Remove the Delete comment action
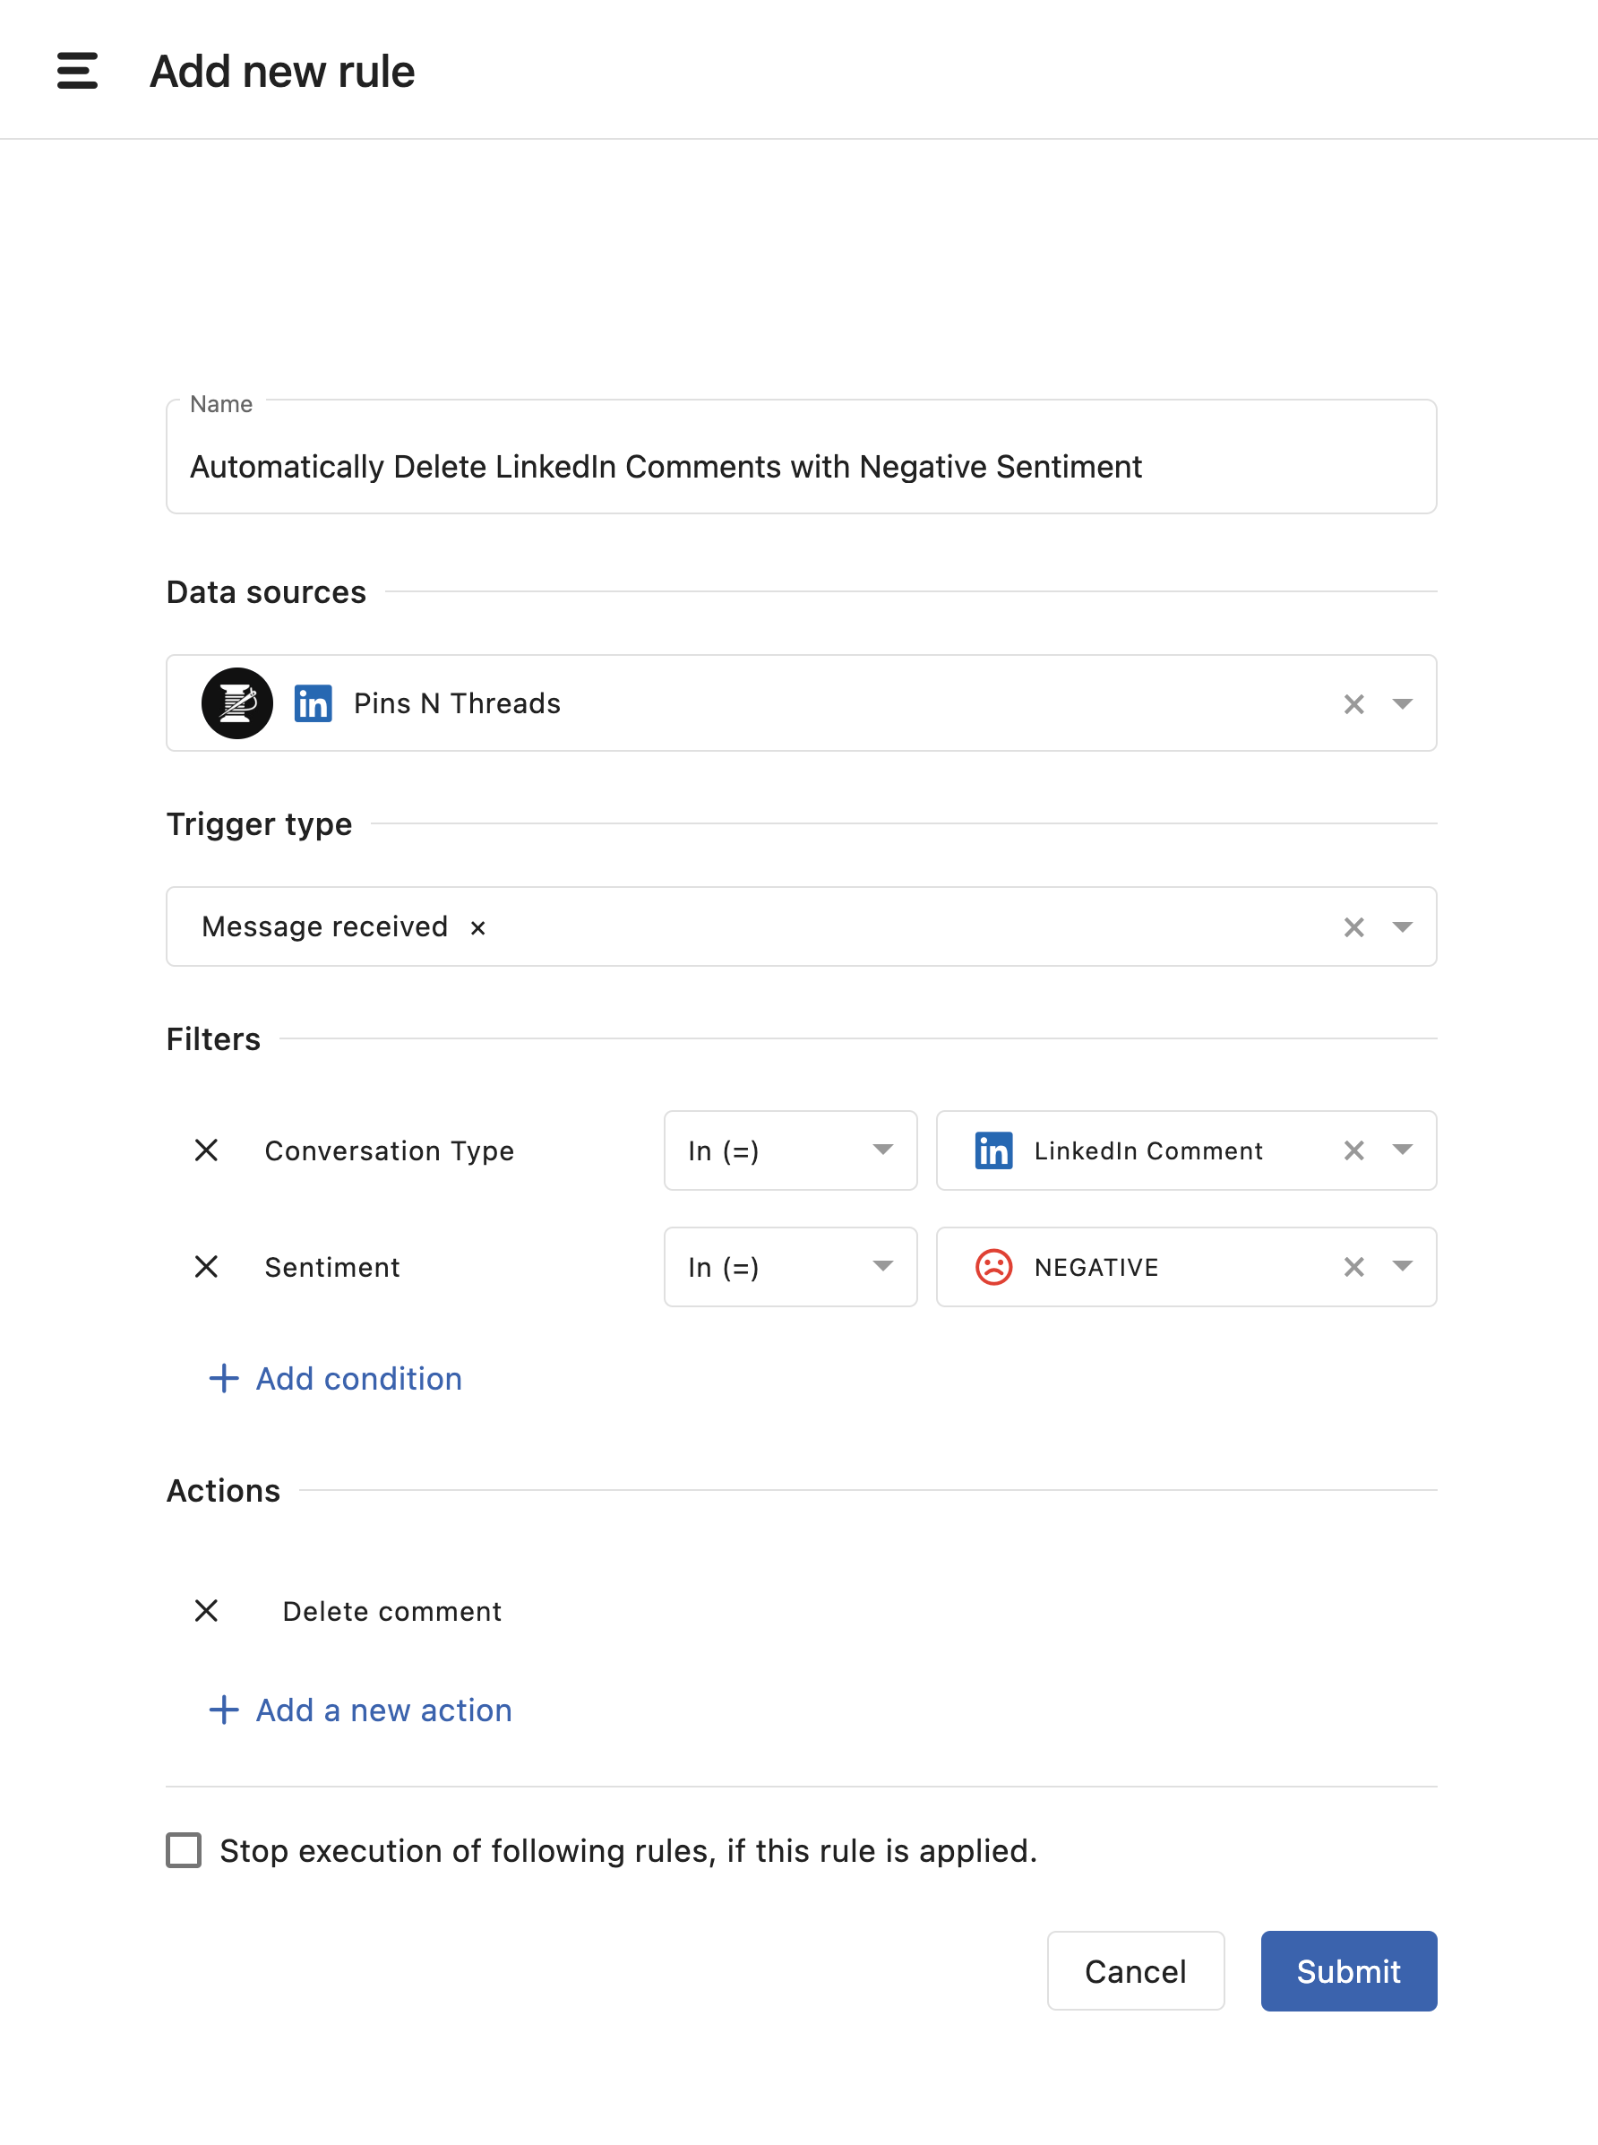The height and width of the screenshot is (2145, 1598). tap(206, 1610)
